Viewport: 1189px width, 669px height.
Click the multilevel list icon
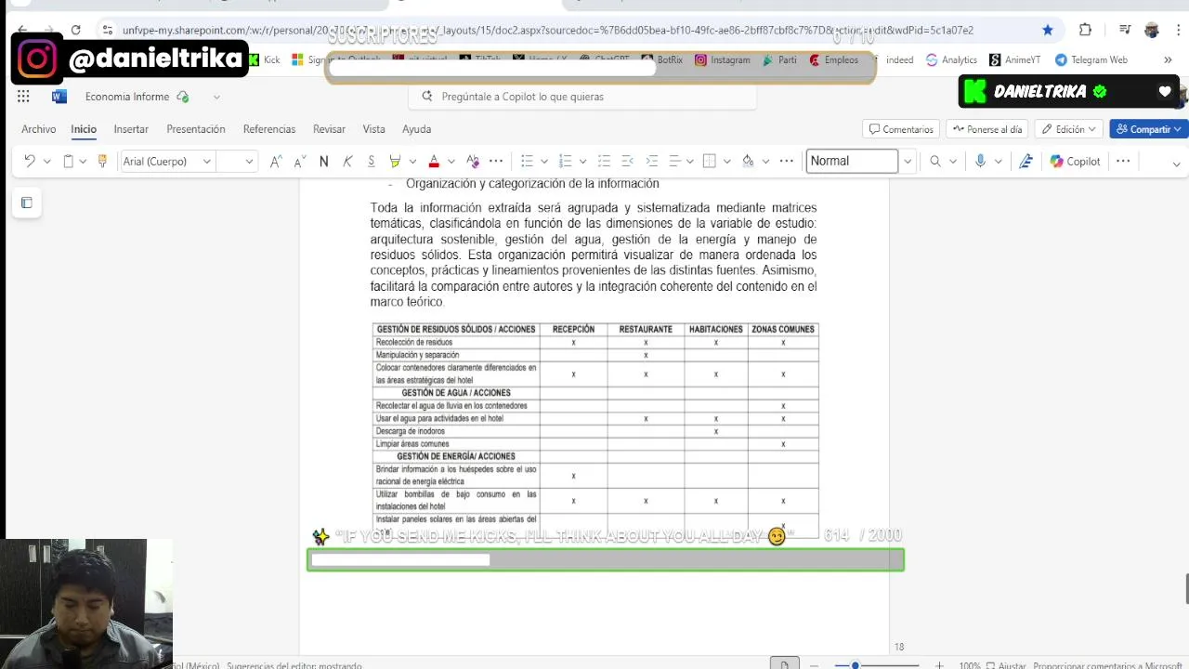tap(604, 161)
